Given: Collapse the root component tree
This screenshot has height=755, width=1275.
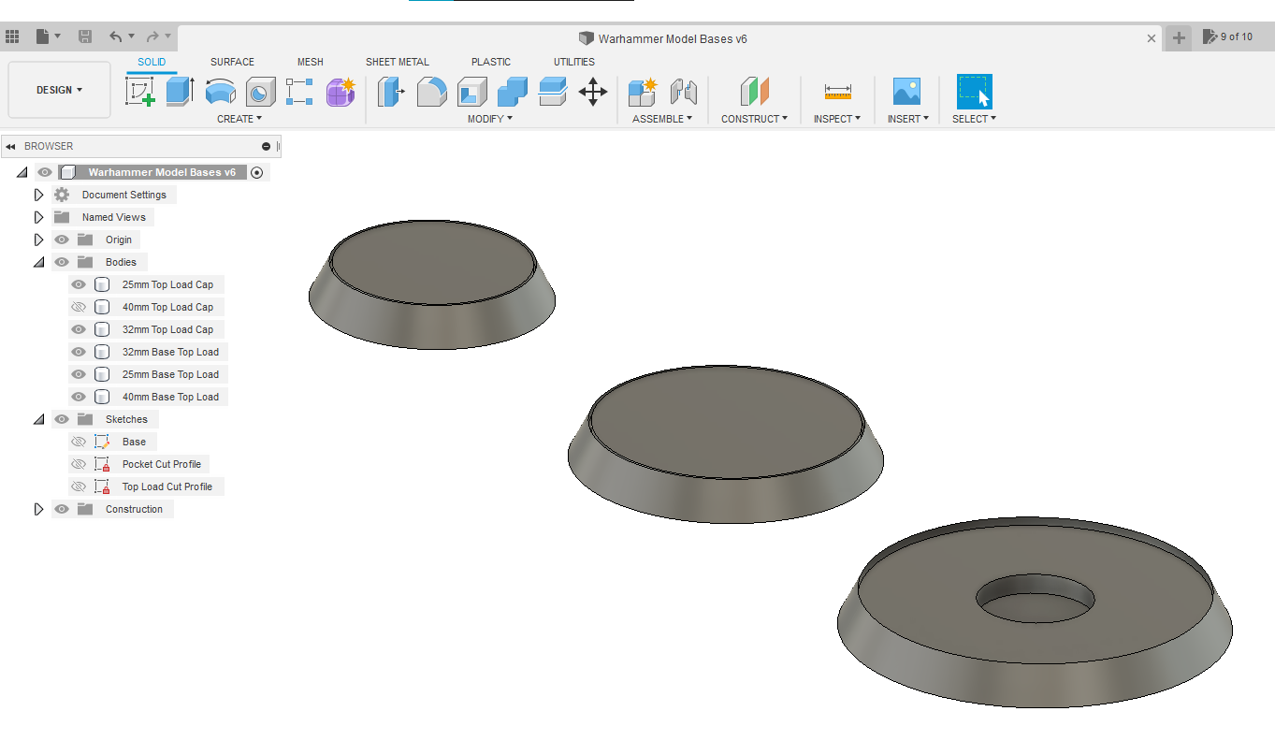Looking at the screenshot, I should 22,172.
